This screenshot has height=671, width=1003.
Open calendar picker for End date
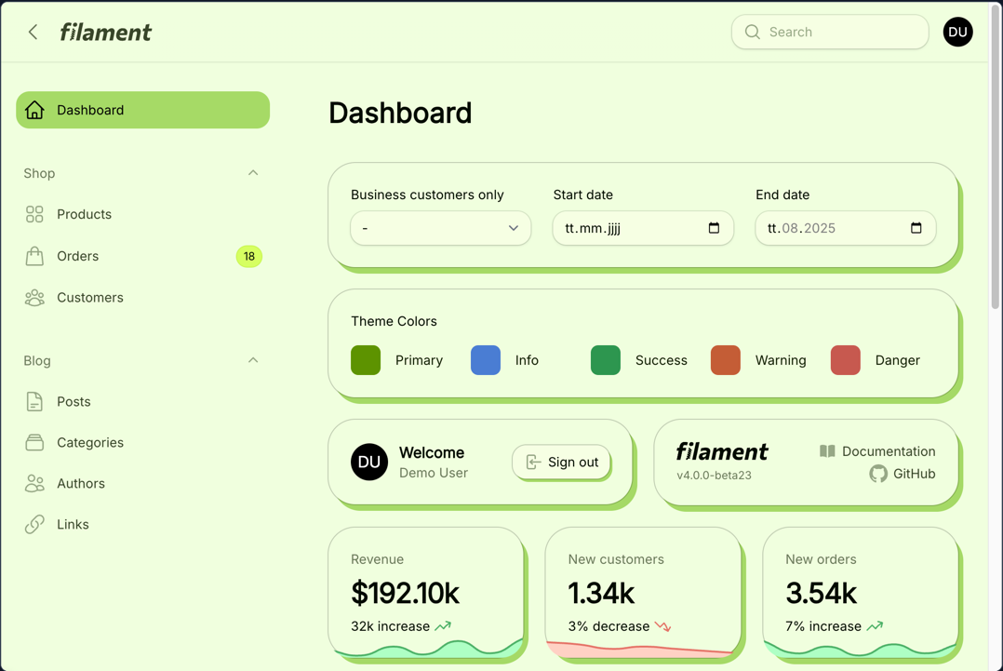click(916, 228)
